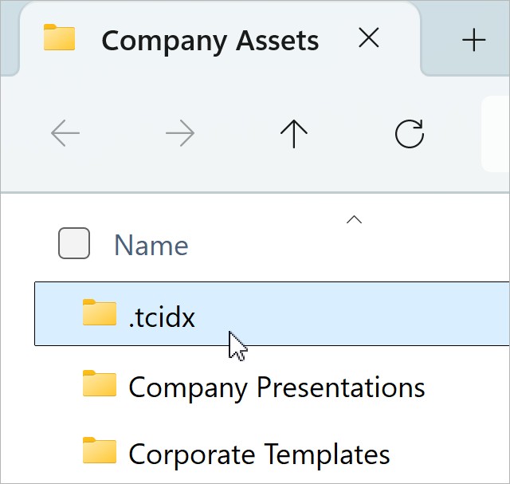
Task: Click the address bar edge beside Refresh
Action: coord(496,134)
